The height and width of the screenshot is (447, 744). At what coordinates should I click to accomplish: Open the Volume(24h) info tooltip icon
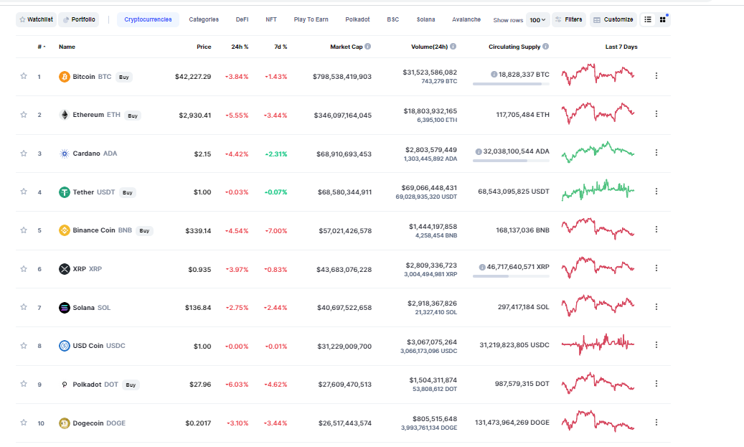click(x=453, y=47)
